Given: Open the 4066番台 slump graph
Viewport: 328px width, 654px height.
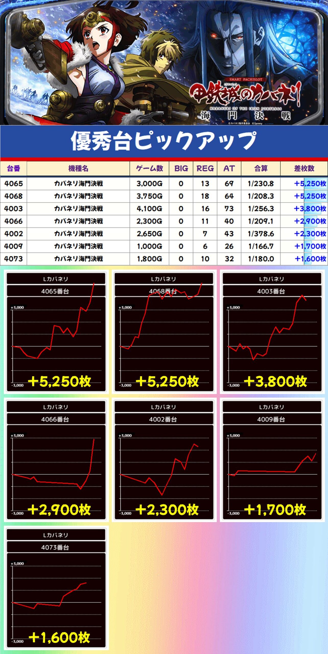Looking at the screenshot, I should click(x=56, y=460).
